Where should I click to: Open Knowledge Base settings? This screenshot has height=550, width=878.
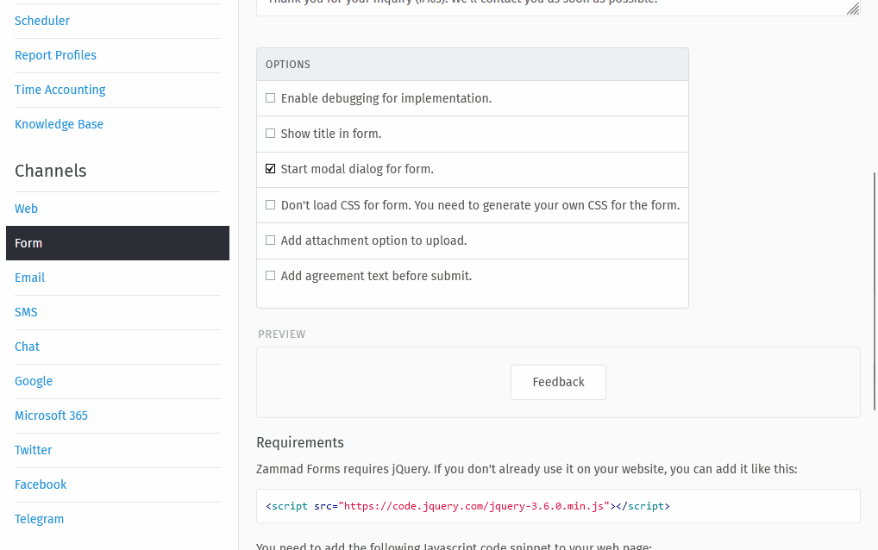(x=59, y=124)
